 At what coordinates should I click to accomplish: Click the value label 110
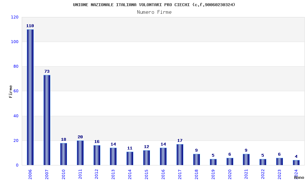30,26
